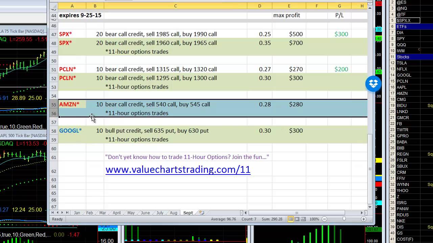
Task: Select the $700 max profit cell
Action: tap(289, 43)
